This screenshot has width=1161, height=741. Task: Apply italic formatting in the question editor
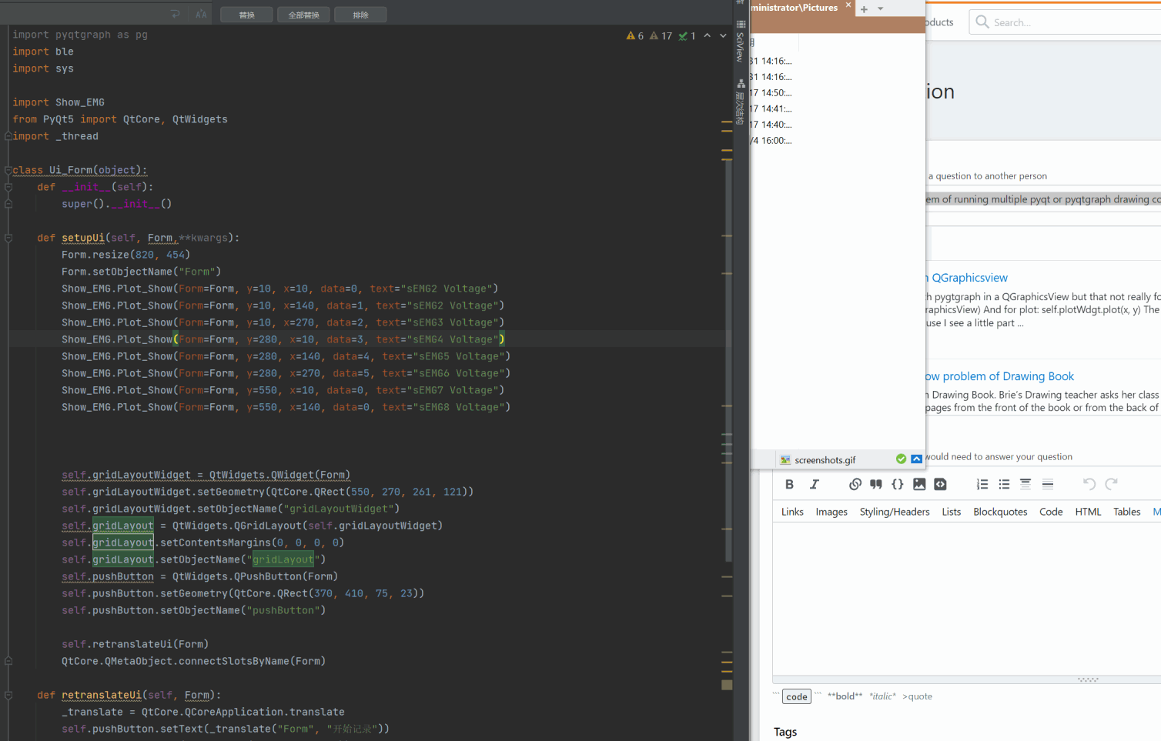click(x=814, y=484)
